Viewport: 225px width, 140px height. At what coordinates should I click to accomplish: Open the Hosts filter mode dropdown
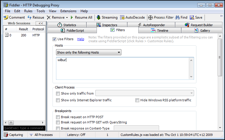89,52
